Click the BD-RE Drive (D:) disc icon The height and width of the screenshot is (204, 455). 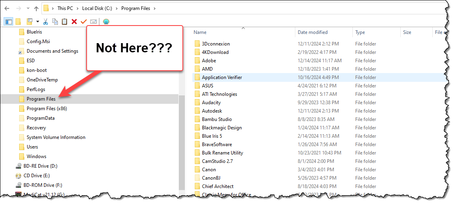[x=19, y=166]
